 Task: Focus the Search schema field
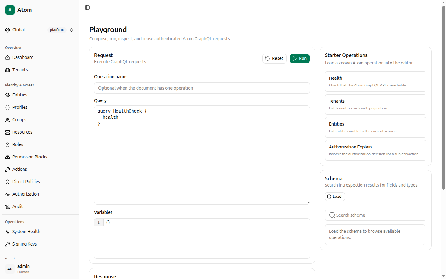tap(376, 215)
